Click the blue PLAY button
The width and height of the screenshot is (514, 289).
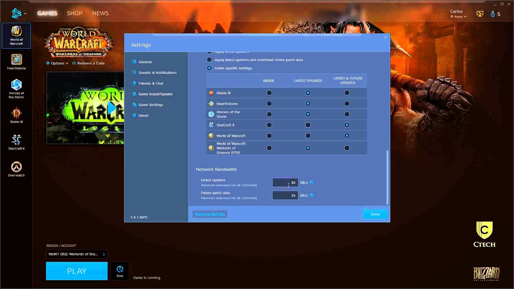click(77, 271)
